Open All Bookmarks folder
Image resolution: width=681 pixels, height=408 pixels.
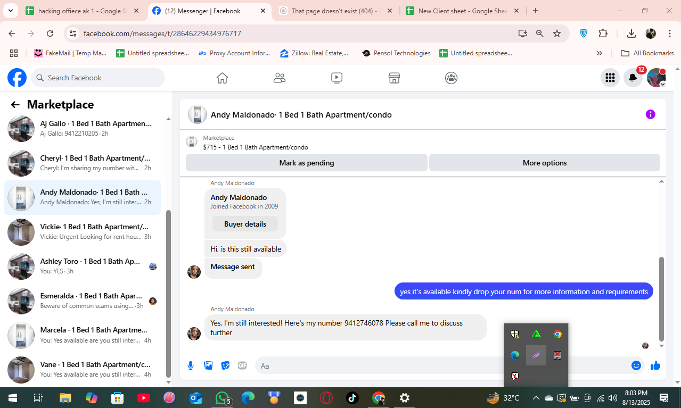[647, 53]
